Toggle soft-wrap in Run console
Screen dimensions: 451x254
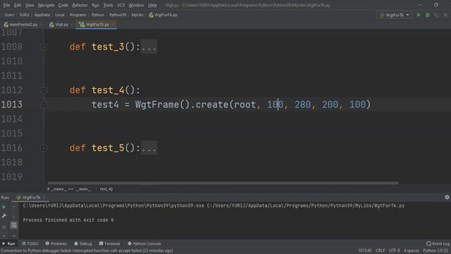(x=14, y=225)
